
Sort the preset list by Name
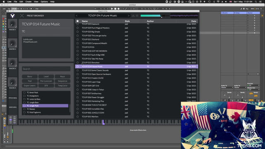tap(84, 21)
